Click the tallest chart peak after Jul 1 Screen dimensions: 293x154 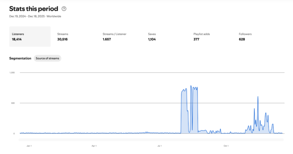191,86
